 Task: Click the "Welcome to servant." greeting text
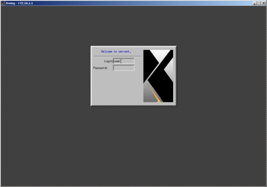click(x=116, y=52)
